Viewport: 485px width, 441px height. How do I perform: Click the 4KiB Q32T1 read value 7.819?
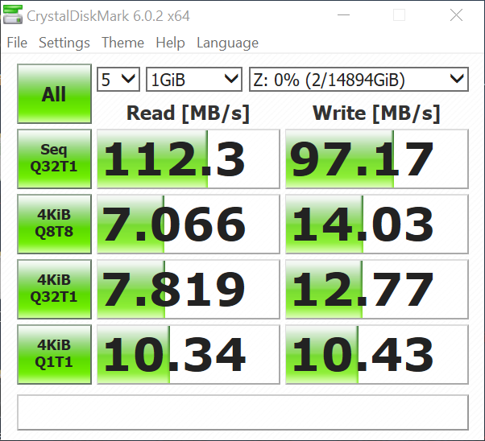click(189, 289)
